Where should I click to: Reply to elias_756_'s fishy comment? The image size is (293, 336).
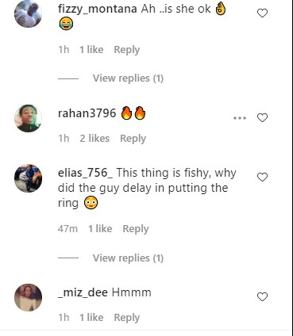click(136, 229)
